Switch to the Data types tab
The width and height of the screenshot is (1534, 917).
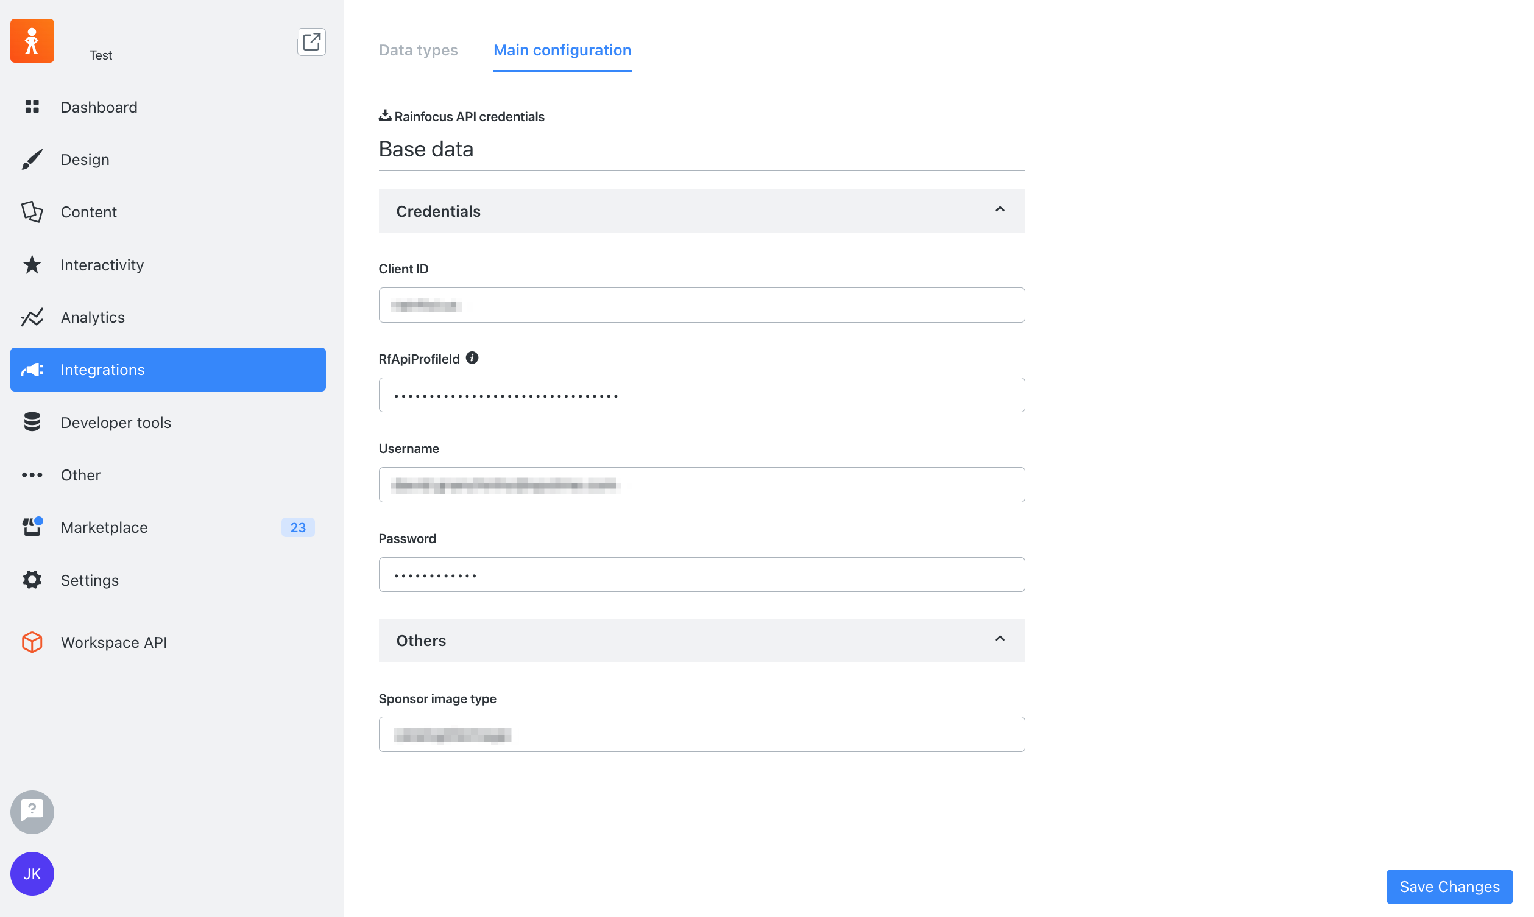(419, 50)
